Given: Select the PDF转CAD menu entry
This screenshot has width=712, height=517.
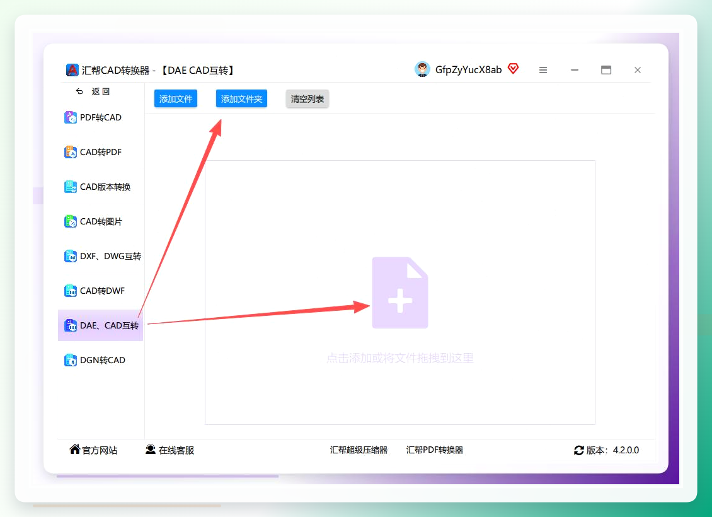Looking at the screenshot, I should point(101,117).
